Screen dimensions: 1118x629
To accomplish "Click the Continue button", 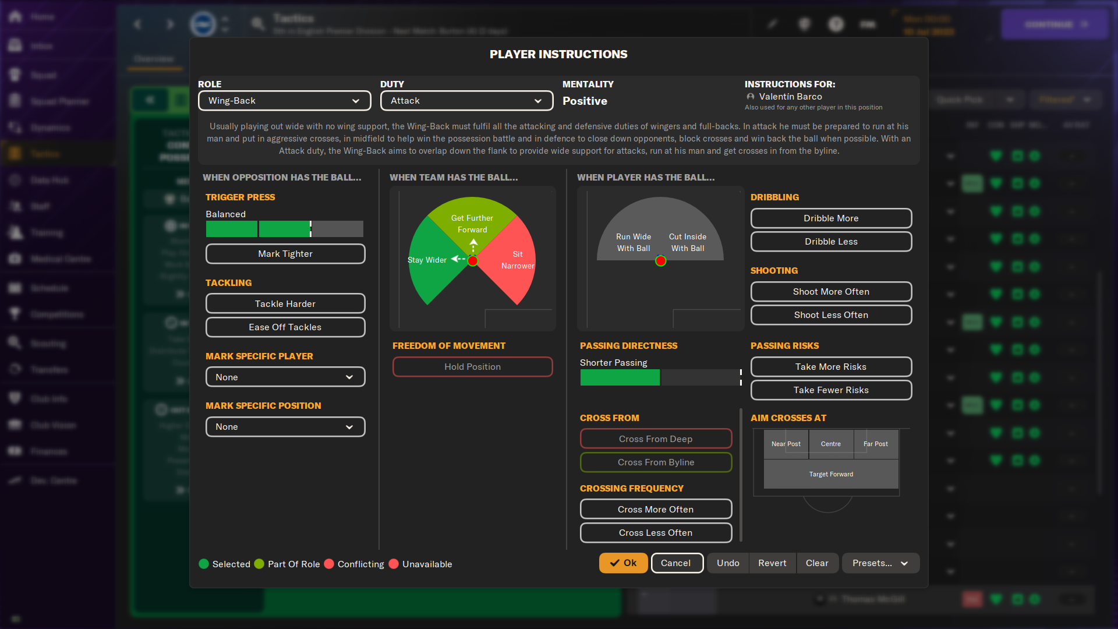I will tap(1055, 24).
